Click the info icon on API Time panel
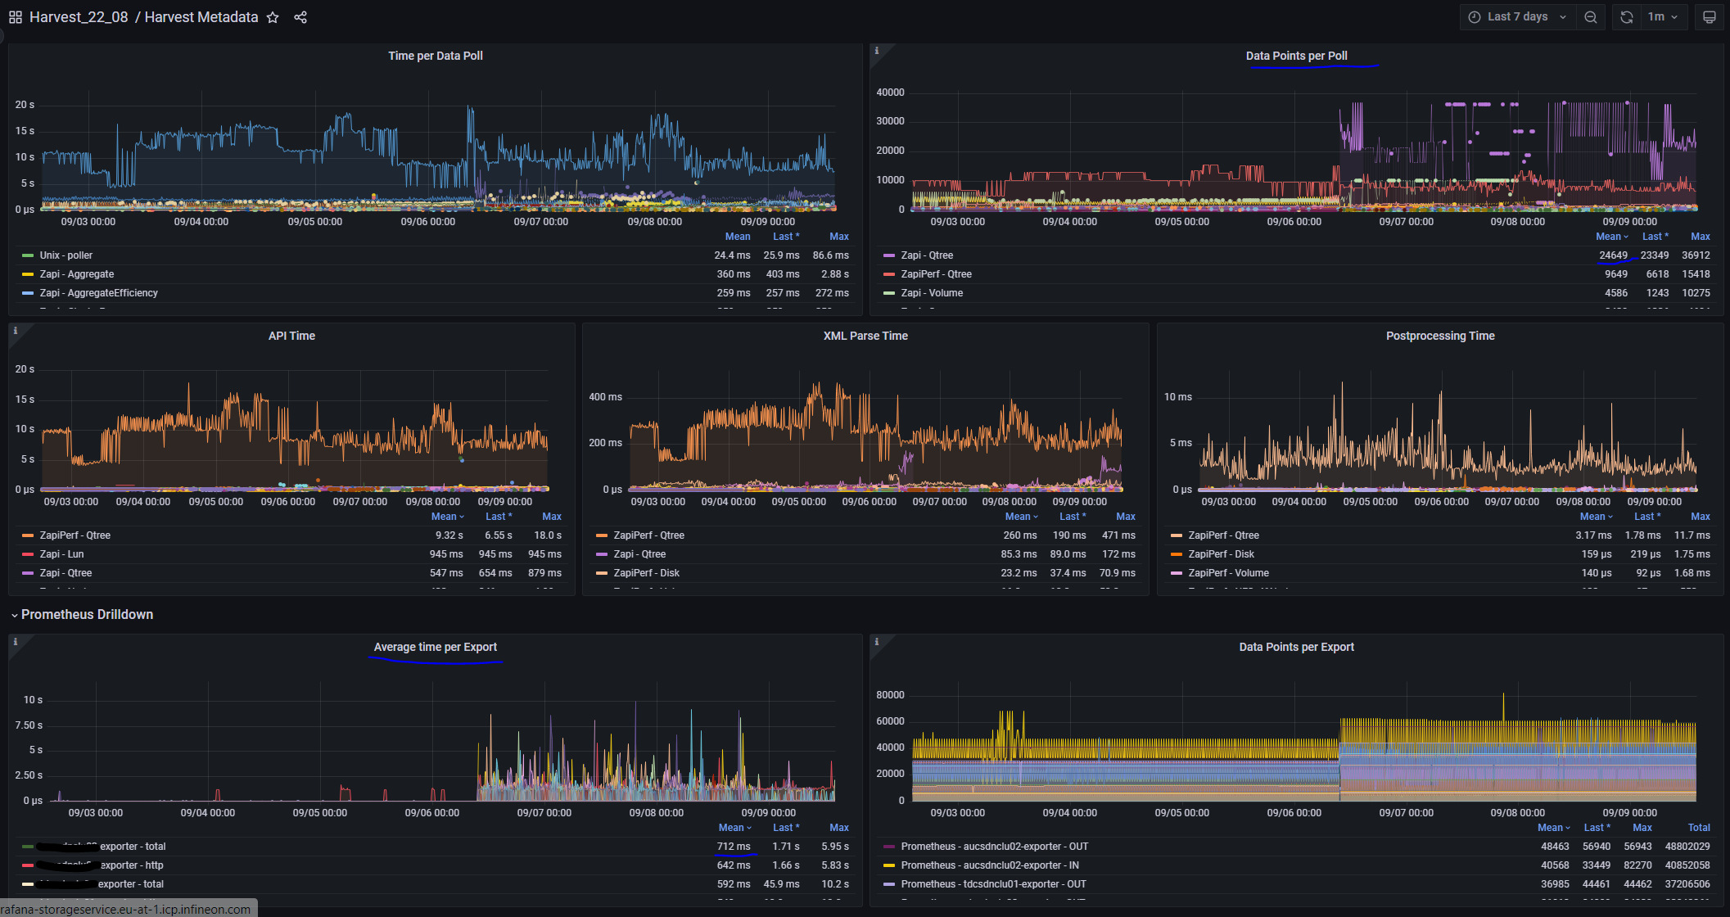Viewport: 1730px width, 917px height. [x=16, y=331]
